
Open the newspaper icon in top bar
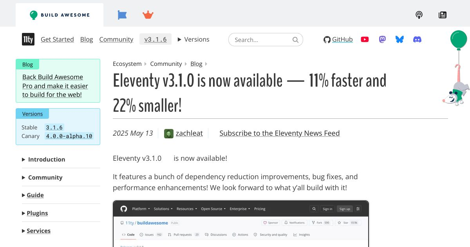443,15
